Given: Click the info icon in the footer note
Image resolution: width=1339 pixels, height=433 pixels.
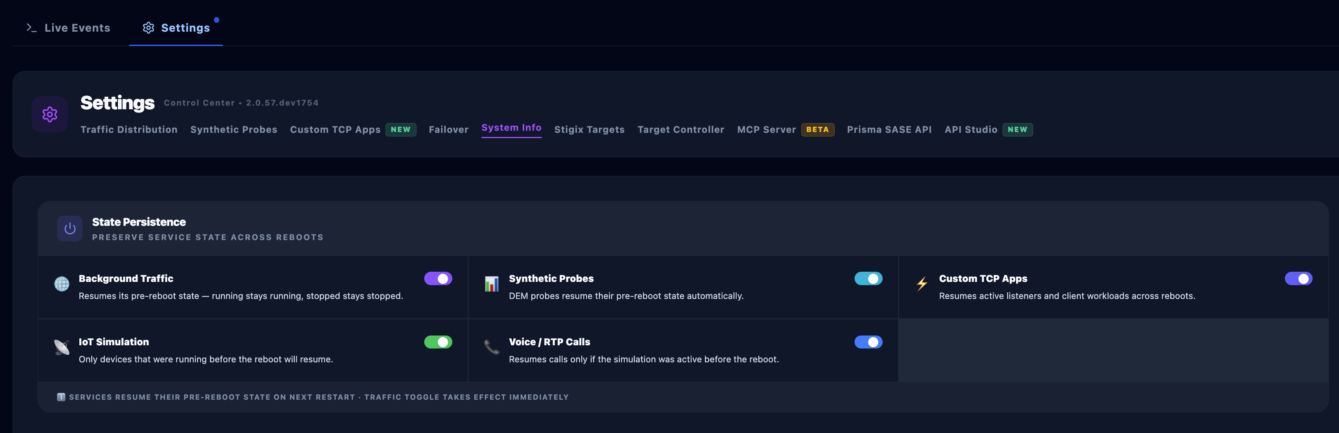Looking at the screenshot, I should tap(61, 397).
